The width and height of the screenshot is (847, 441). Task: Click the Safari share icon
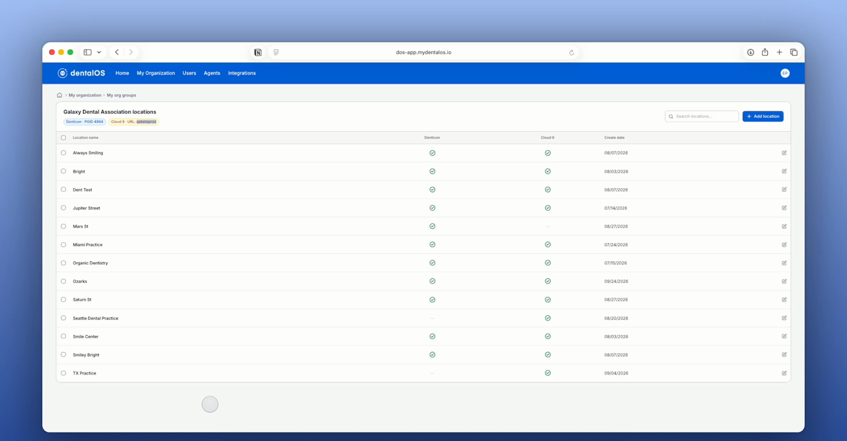pyautogui.click(x=765, y=52)
